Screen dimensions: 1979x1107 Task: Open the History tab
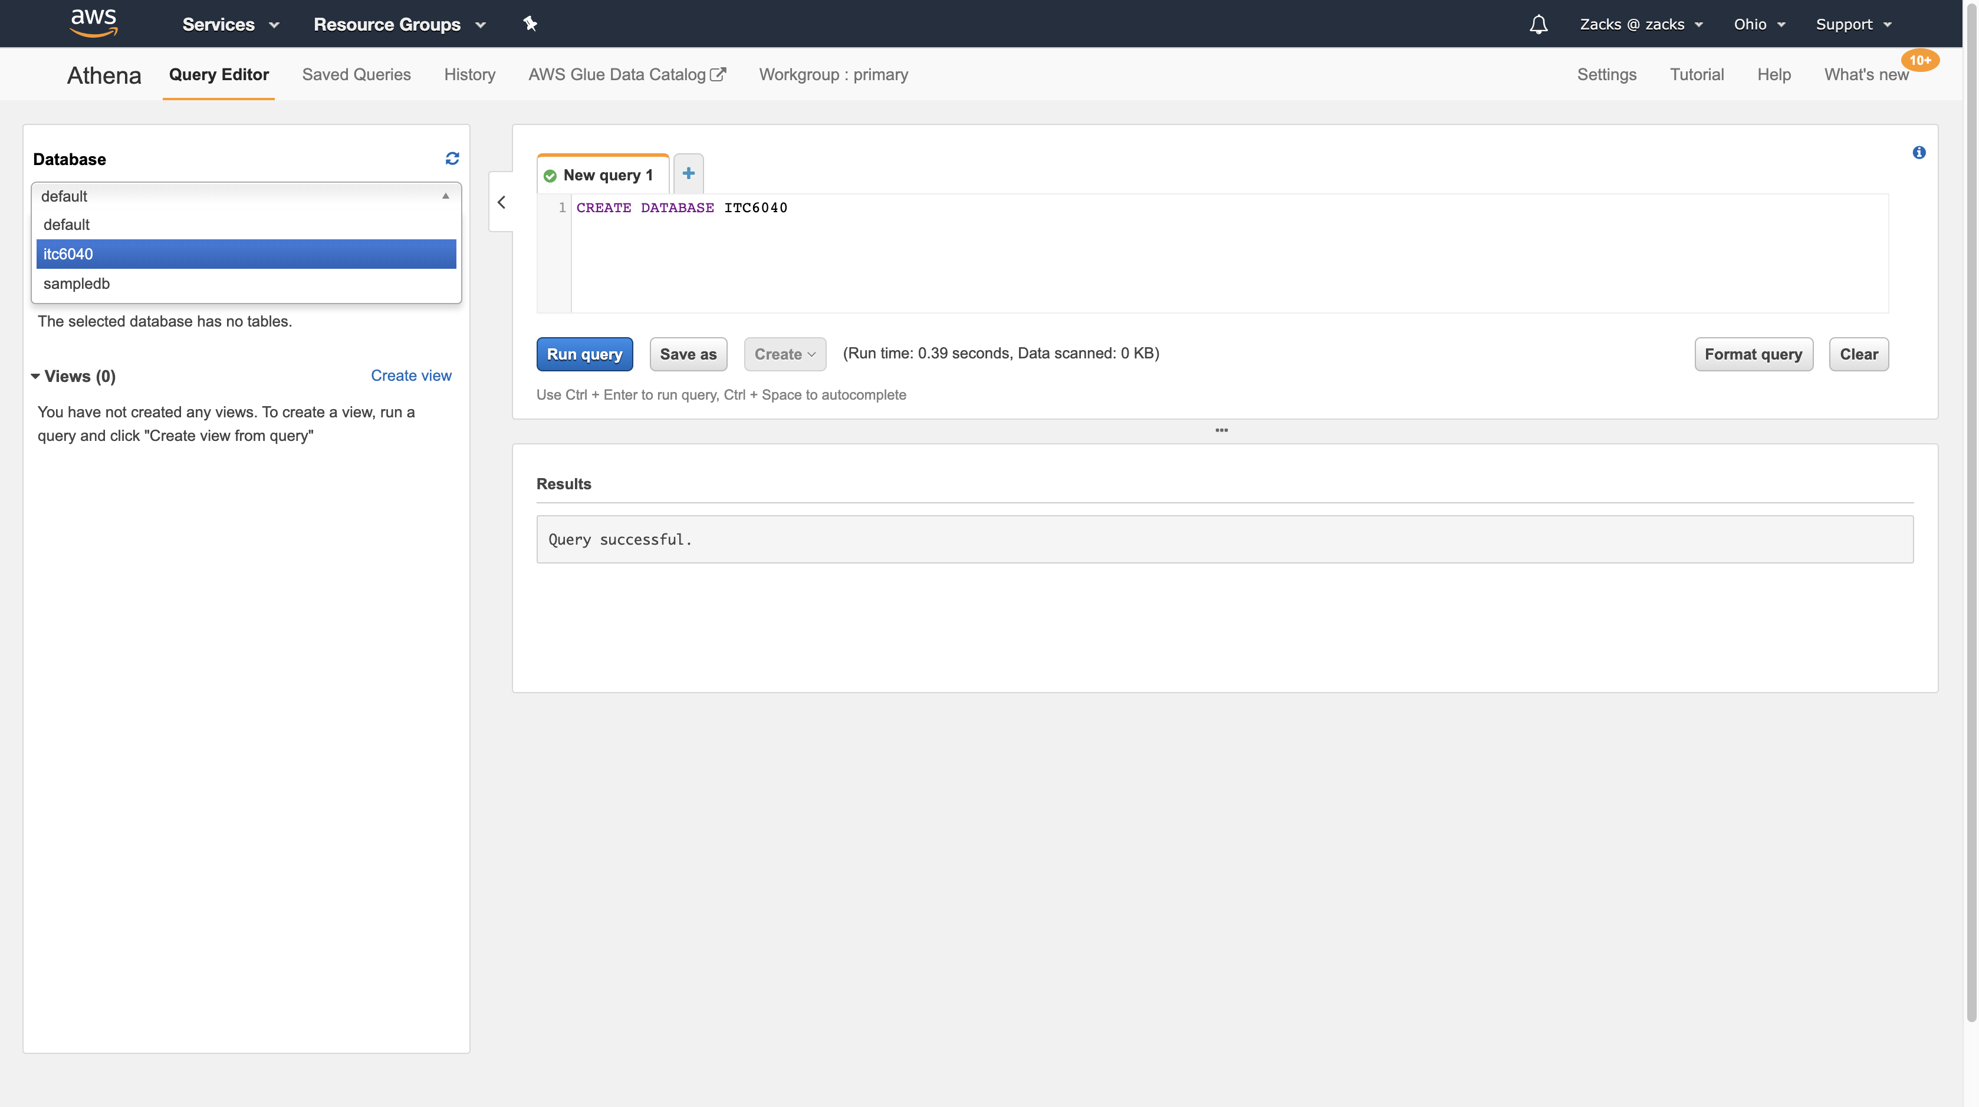click(469, 74)
